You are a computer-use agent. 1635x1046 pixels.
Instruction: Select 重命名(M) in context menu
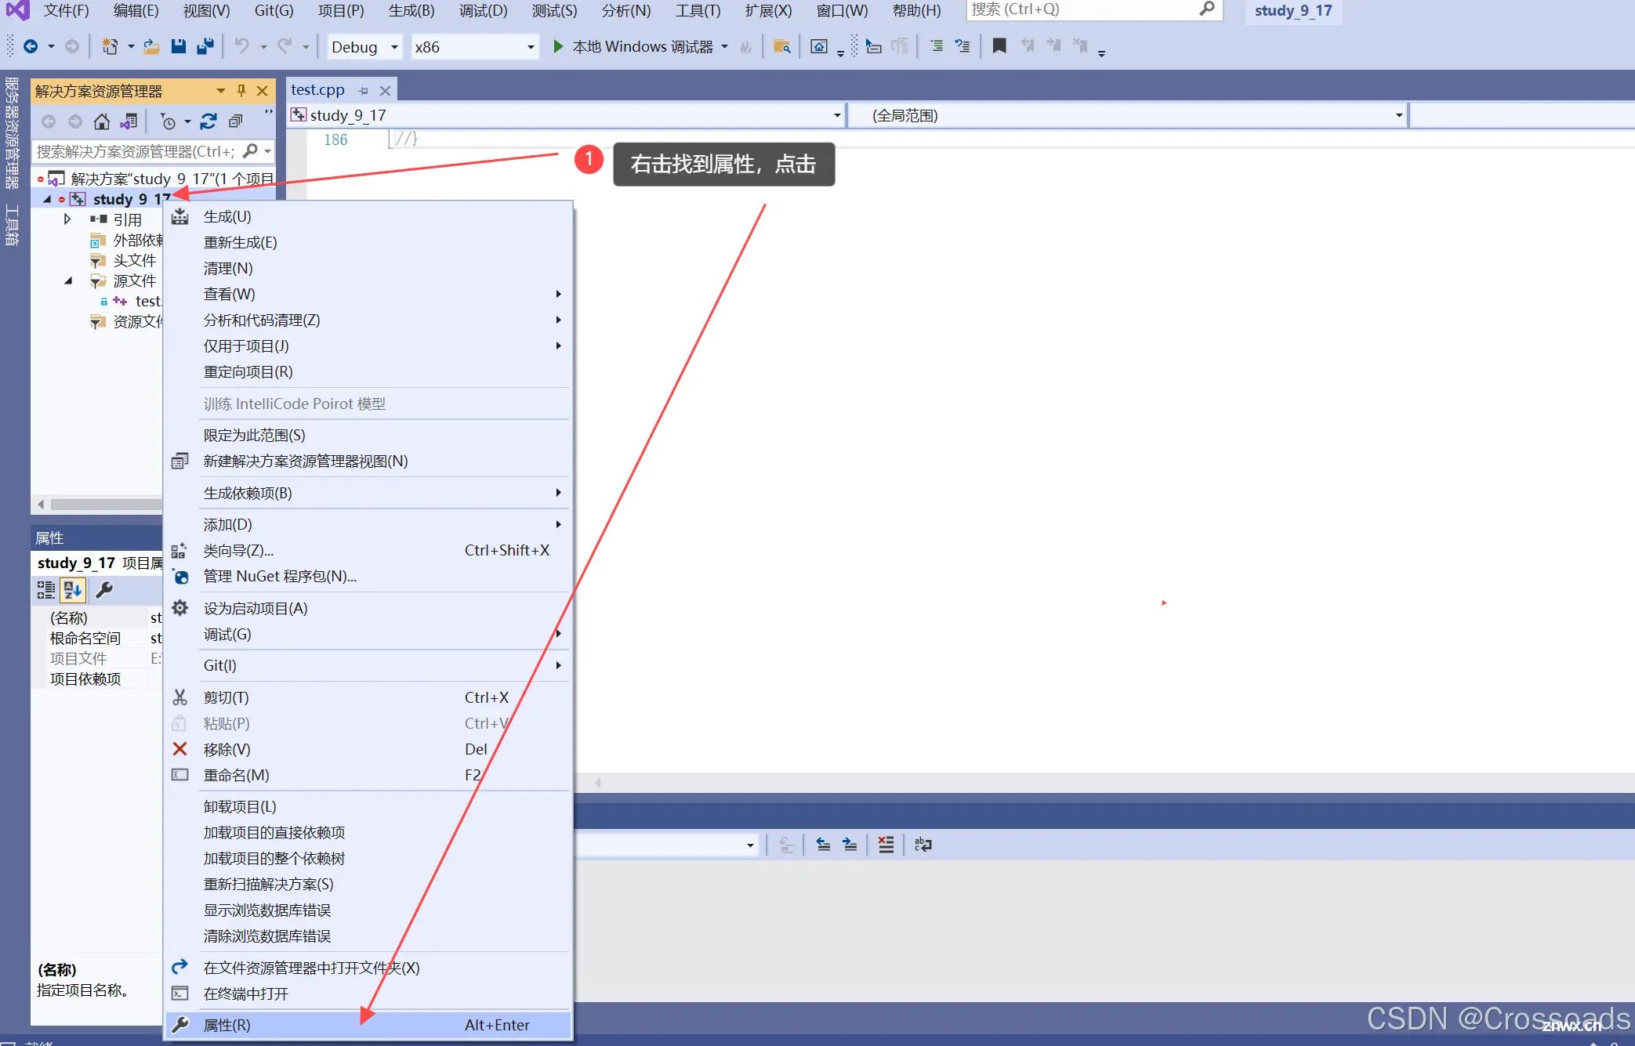(368, 775)
